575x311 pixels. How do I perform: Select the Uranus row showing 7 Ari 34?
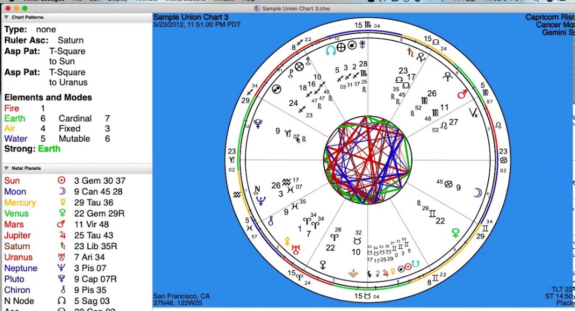click(x=62, y=257)
